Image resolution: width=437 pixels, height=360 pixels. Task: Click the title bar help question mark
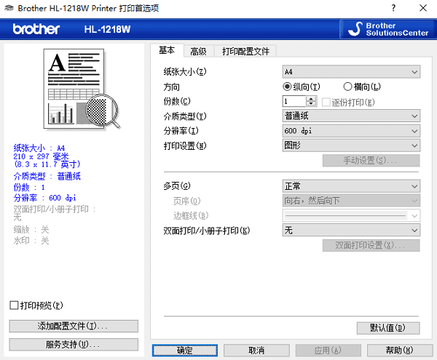pos(394,7)
